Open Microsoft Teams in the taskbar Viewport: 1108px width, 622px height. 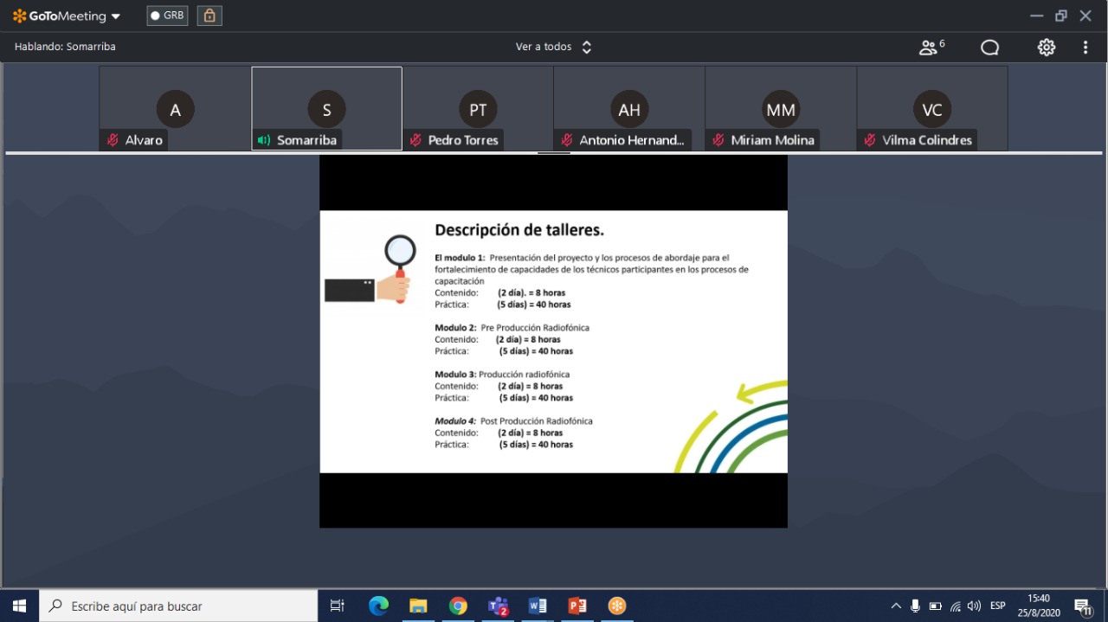click(498, 606)
